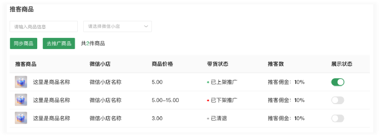Click the 同步商品 button
Screen dimensions: 380x137
point(24,44)
